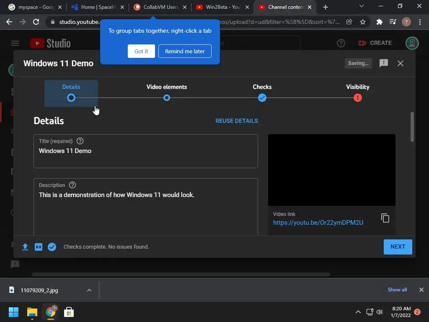The image size is (429, 322).
Task: Open the Visibility step with error mark
Action: [358, 93]
